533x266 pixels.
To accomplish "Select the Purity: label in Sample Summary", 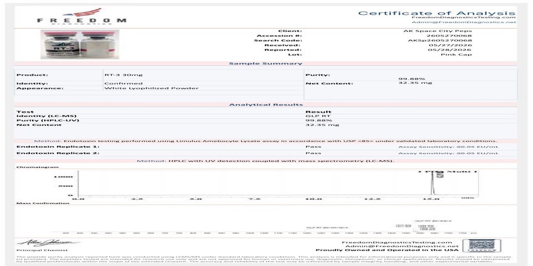I will click(x=318, y=75).
